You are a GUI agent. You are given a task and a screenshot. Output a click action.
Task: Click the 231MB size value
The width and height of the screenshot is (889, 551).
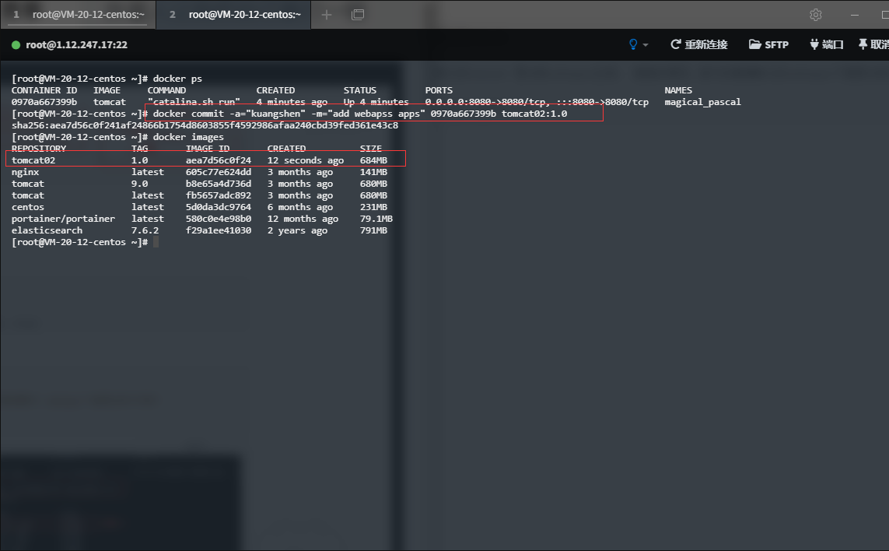coord(373,207)
